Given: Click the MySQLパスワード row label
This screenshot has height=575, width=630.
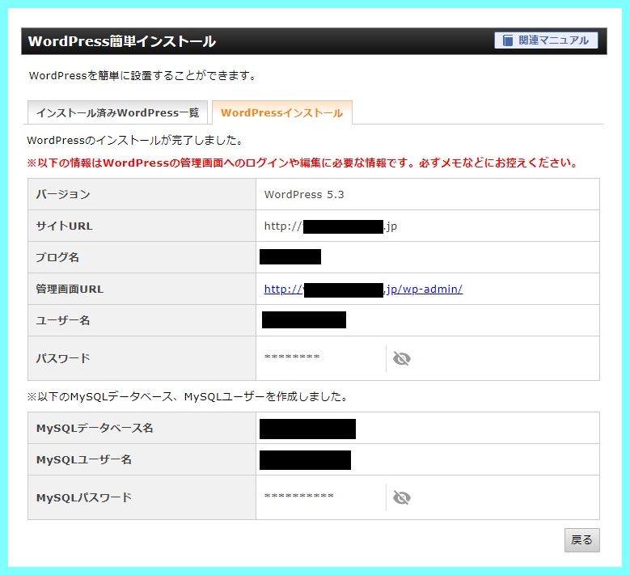Looking at the screenshot, I should [84, 497].
